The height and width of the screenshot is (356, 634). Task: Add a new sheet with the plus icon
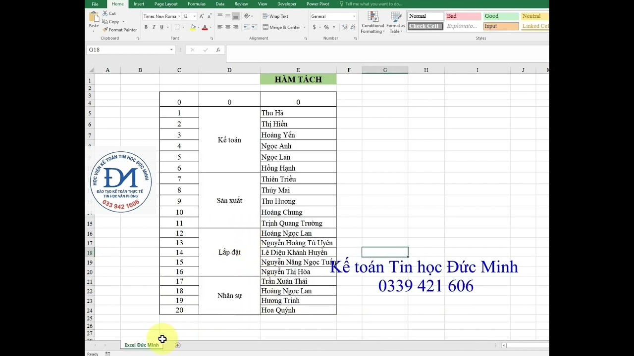177,345
